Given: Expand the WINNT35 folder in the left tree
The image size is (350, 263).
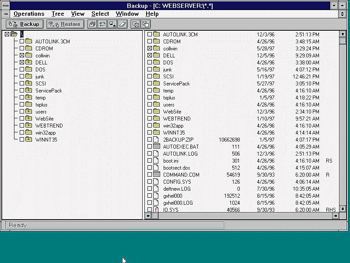Looking at the screenshot, I should pyautogui.click(x=29, y=140).
